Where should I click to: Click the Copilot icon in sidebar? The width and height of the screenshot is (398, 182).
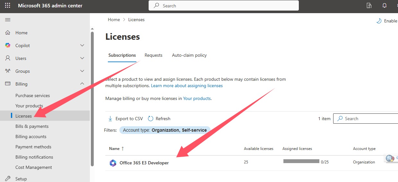[8, 45]
